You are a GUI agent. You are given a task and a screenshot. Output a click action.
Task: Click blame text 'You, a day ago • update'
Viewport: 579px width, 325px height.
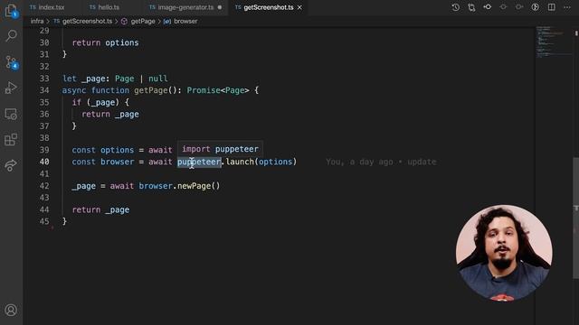tap(381, 162)
